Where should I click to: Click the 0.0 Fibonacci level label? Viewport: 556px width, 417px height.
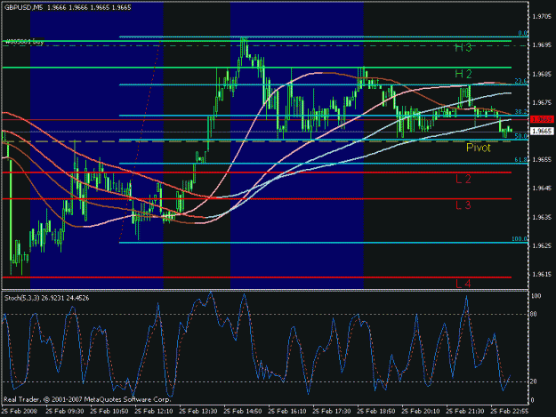[522, 33]
